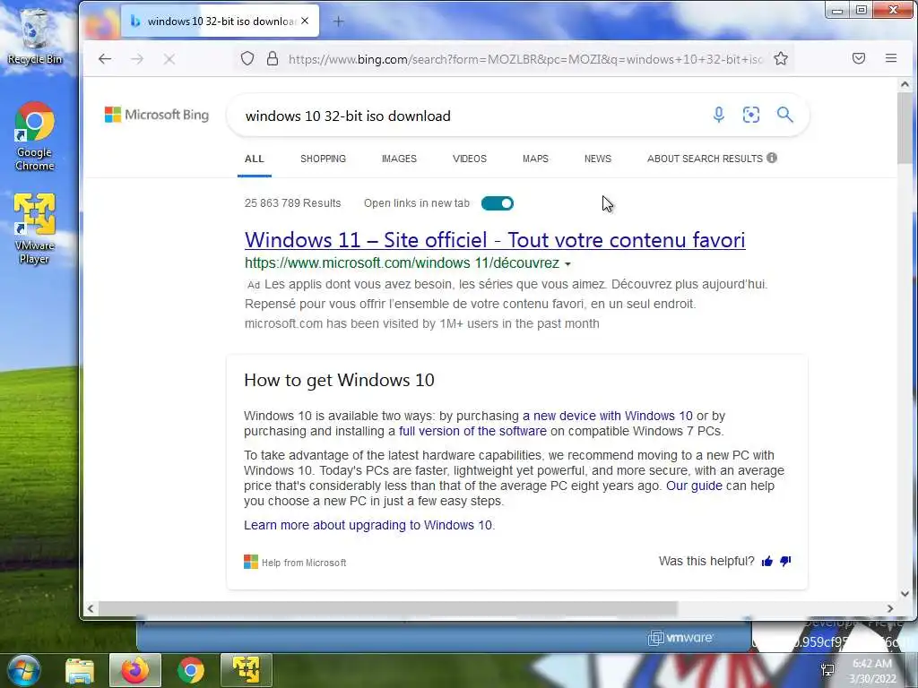Click '25 863 789 Results' count text

pos(293,203)
